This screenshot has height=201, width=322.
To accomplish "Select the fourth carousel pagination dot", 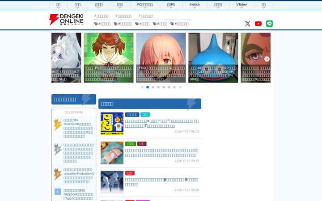I will 164,87.
